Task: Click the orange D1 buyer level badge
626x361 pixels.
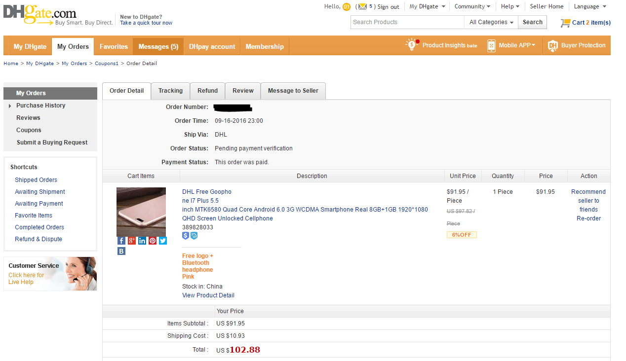Action: 347,6
